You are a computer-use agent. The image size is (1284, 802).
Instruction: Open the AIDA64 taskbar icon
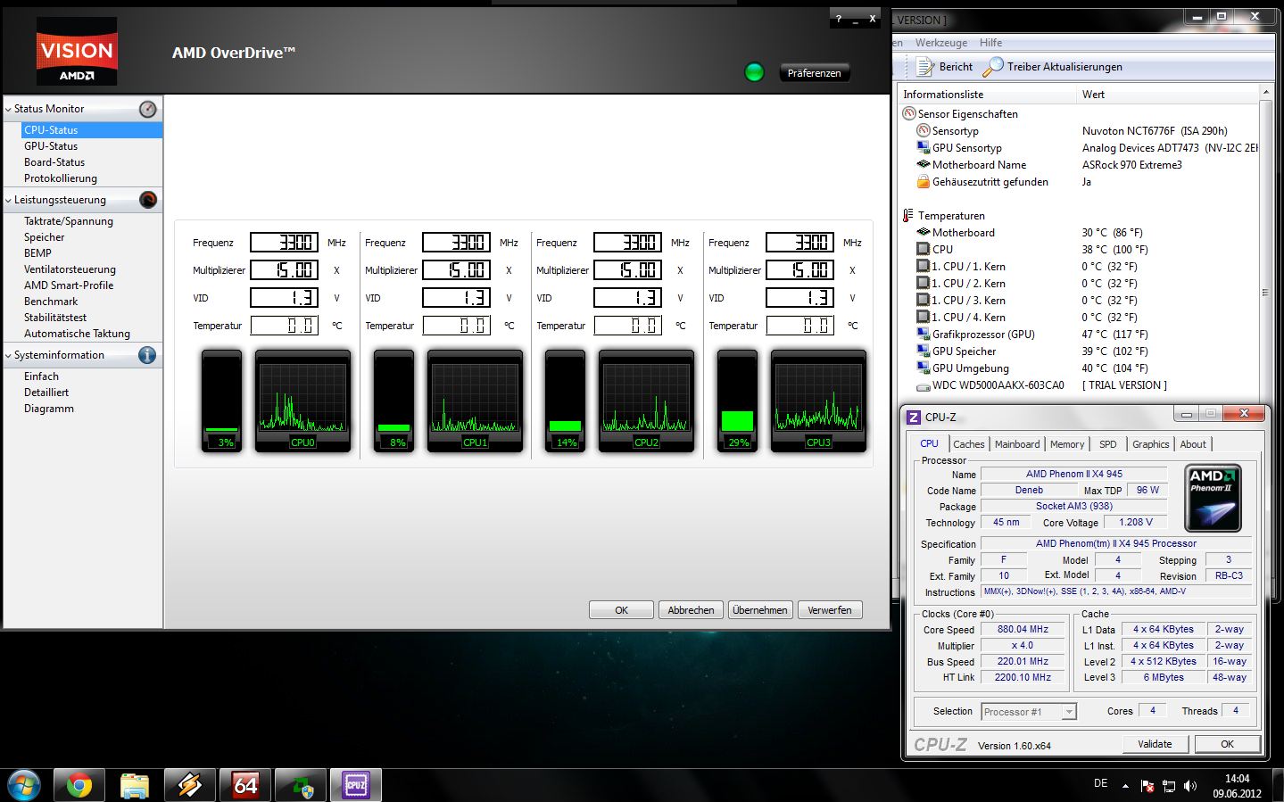pyautogui.click(x=245, y=785)
